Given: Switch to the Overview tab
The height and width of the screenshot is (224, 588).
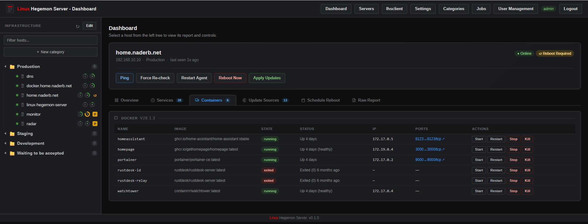Looking at the screenshot, I should (x=127, y=100).
